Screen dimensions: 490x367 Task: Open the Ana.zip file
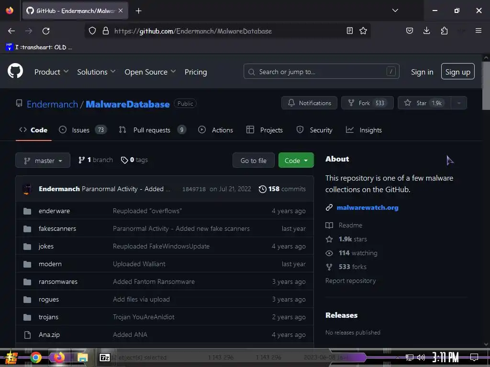coord(49,335)
